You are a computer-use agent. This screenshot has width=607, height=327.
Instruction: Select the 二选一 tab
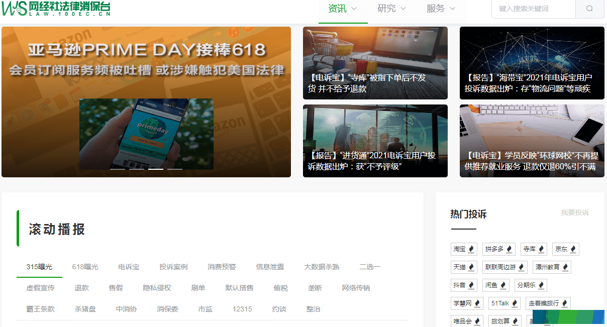pyautogui.click(x=370, y=267)
